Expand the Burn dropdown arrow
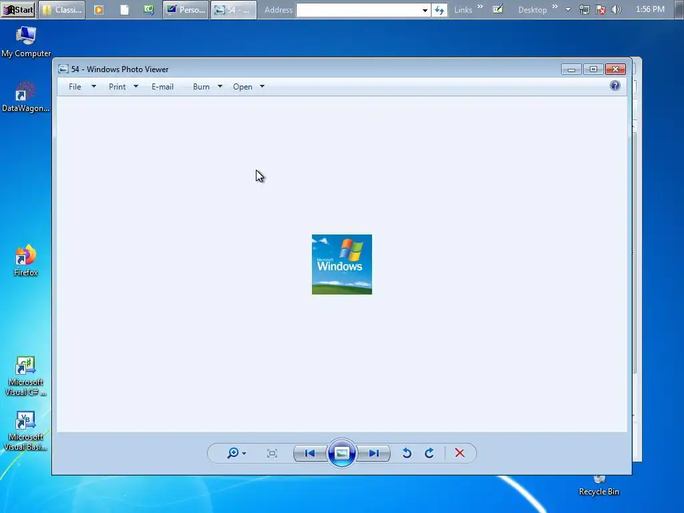This screenshot has height=513, width=684. [220, 86]
